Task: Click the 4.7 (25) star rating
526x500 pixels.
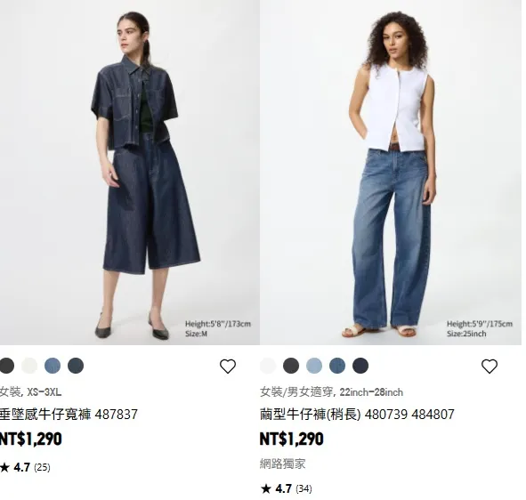Action: tap(25, 467)
